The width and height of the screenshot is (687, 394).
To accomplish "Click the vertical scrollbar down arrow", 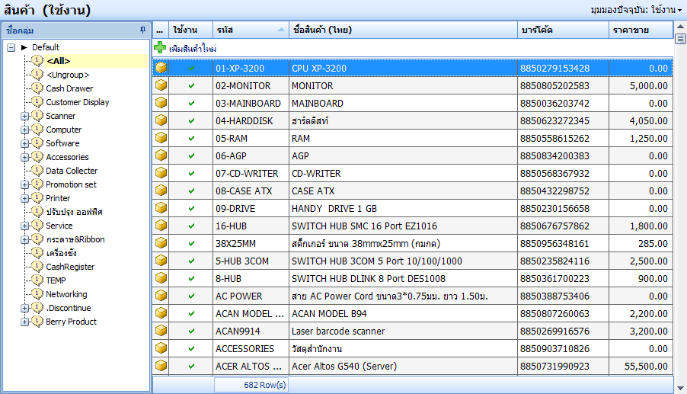I will [679, 386].
